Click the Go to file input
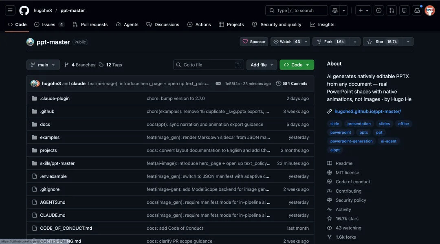The width and height of the screenshot is (440, 244). [209, 65]
